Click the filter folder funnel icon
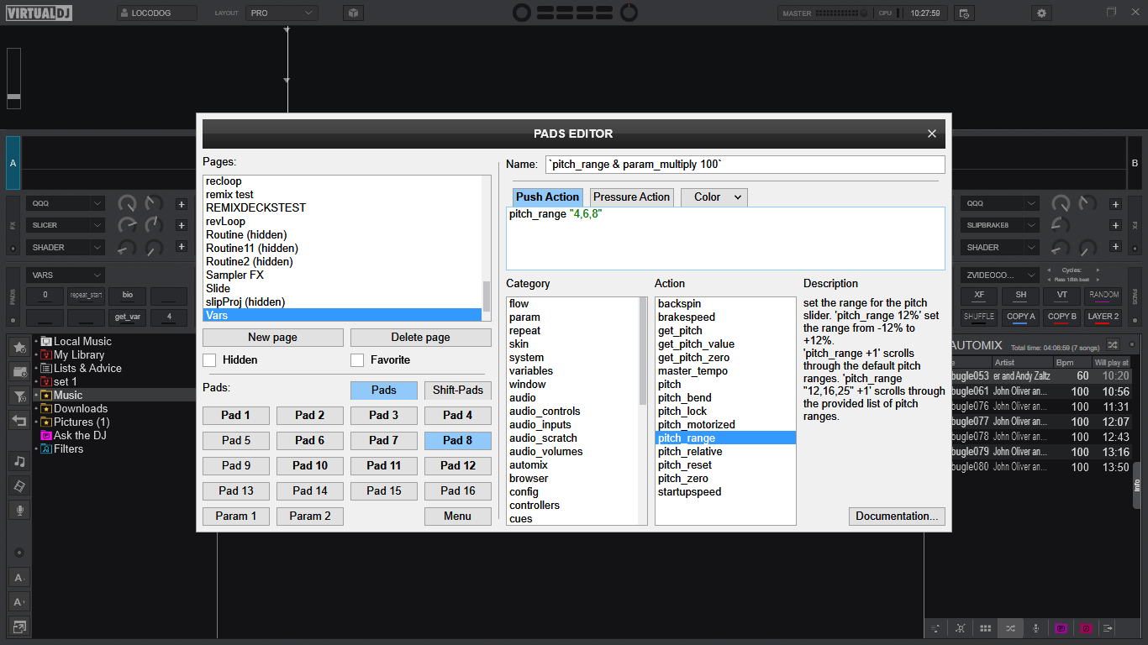Viewport: 1148px width, 645px height. pyautogui.click(x=19, y=396)
